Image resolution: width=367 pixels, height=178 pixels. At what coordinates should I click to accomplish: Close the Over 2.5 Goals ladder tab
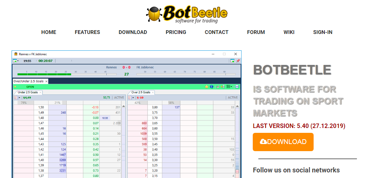click(153, 93)
